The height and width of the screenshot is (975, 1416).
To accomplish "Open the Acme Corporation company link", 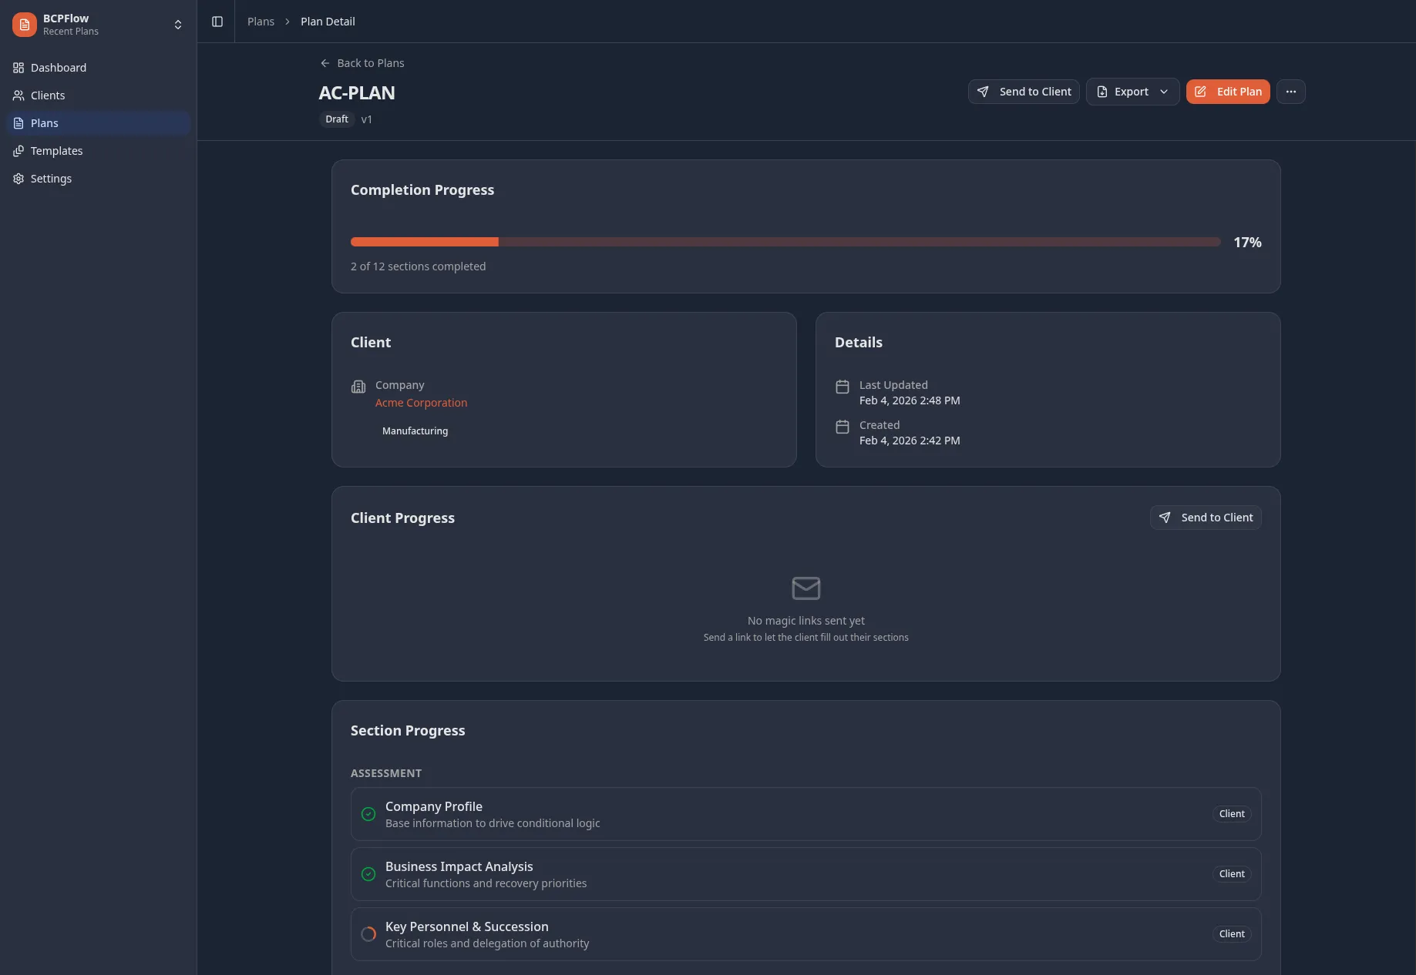I will pyautogui.click(x=421, y=403).
